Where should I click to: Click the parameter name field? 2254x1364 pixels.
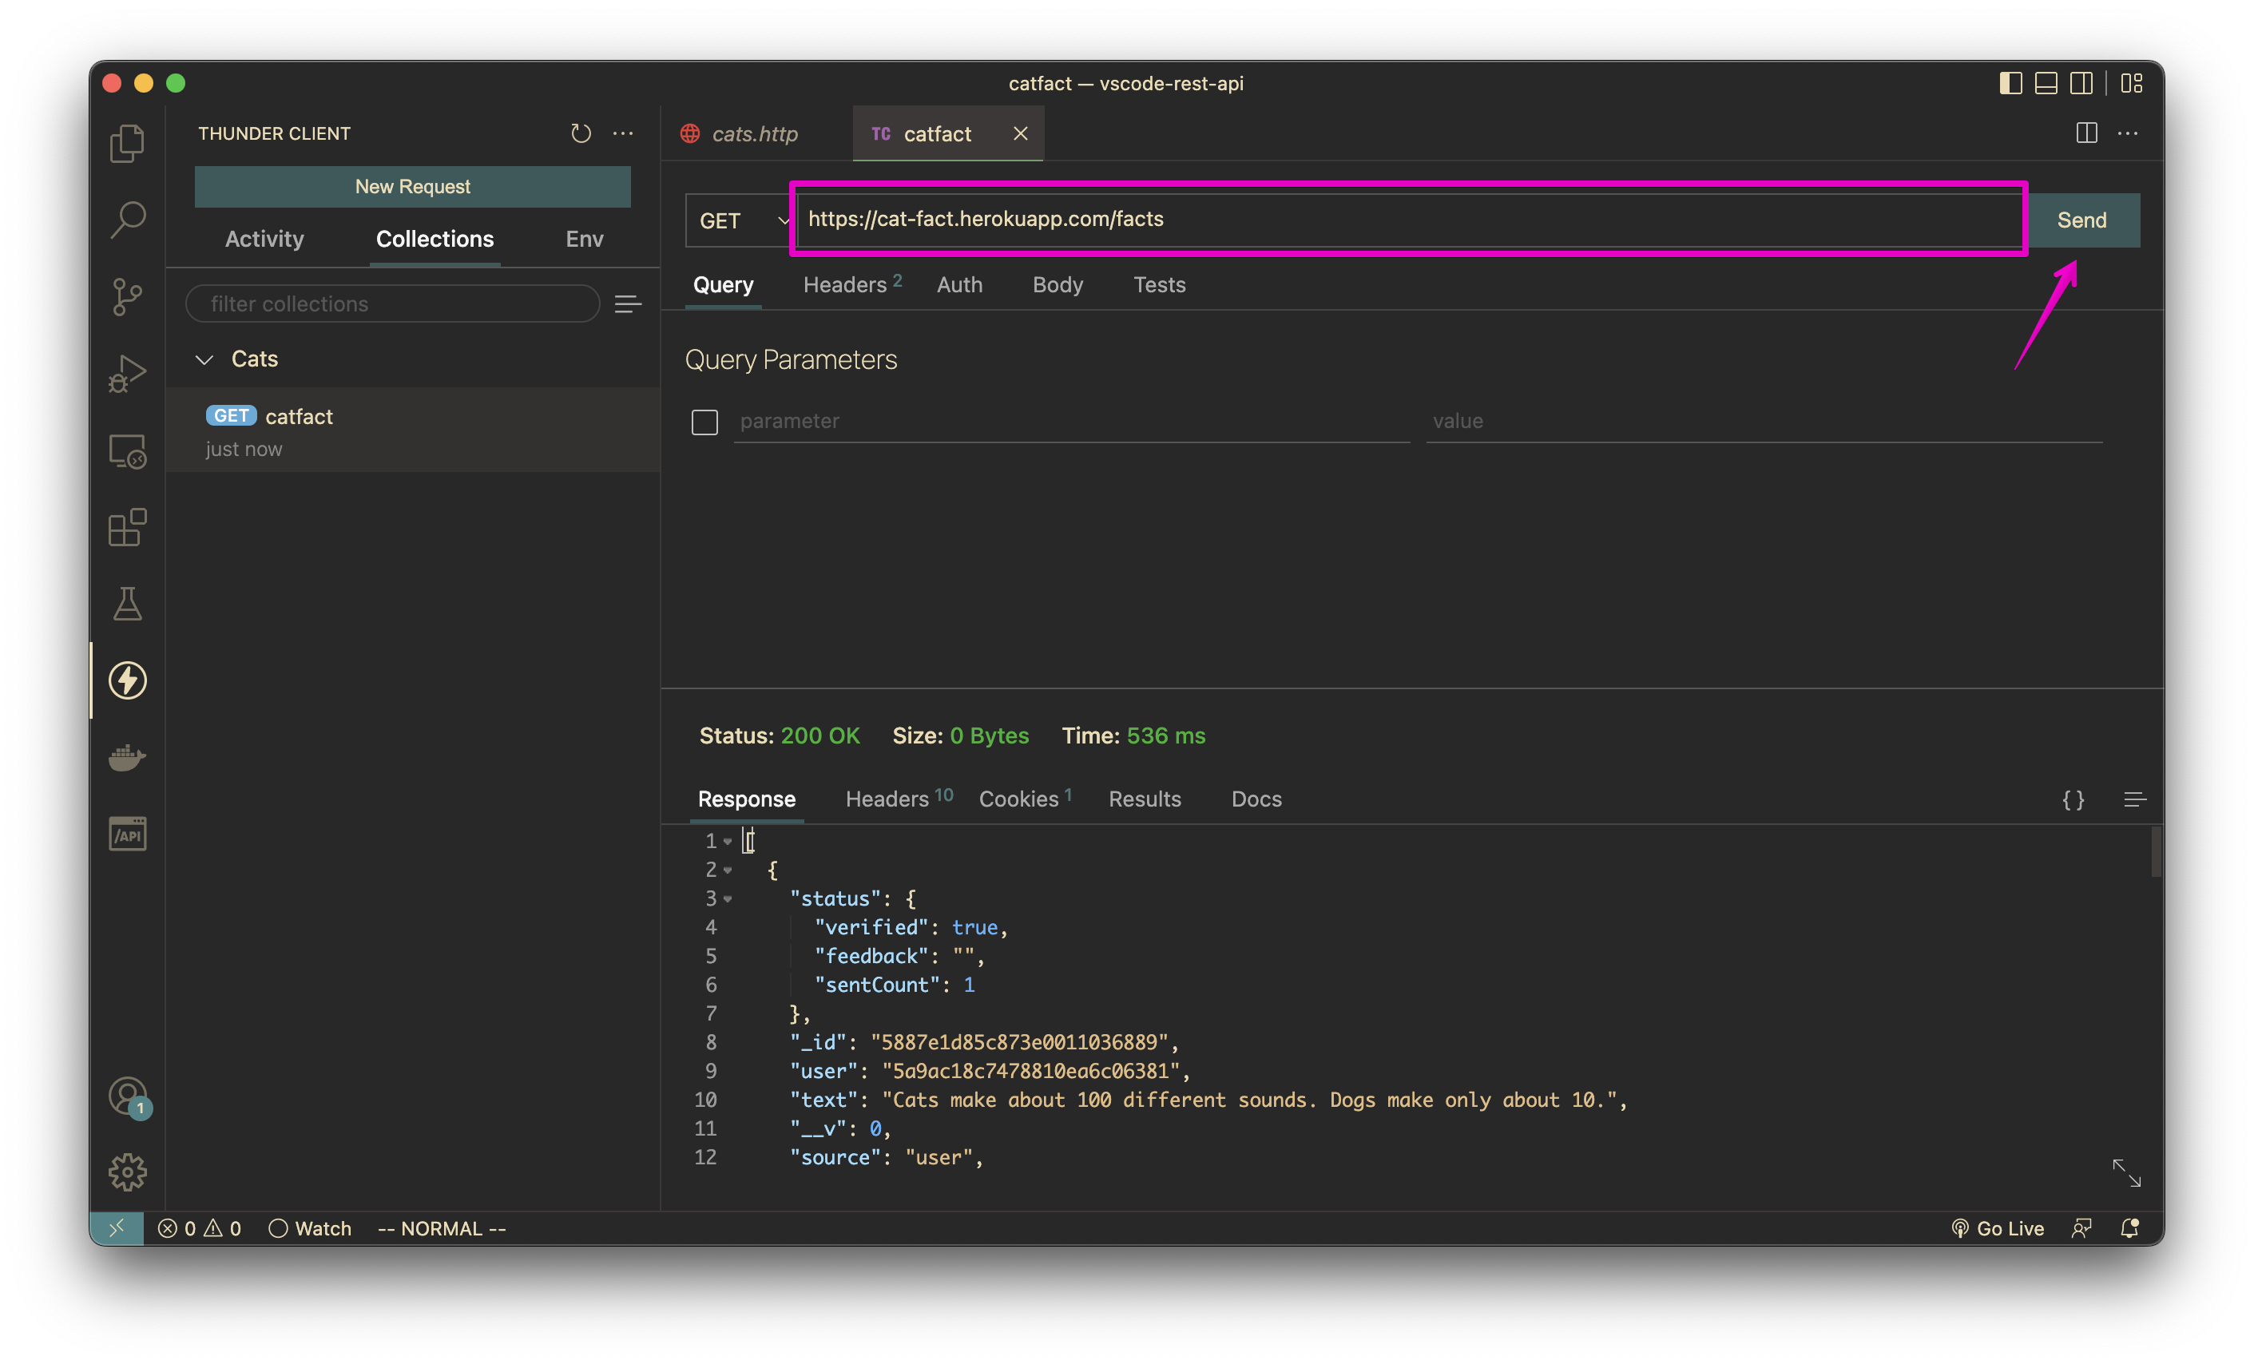tap(1071, 422)
